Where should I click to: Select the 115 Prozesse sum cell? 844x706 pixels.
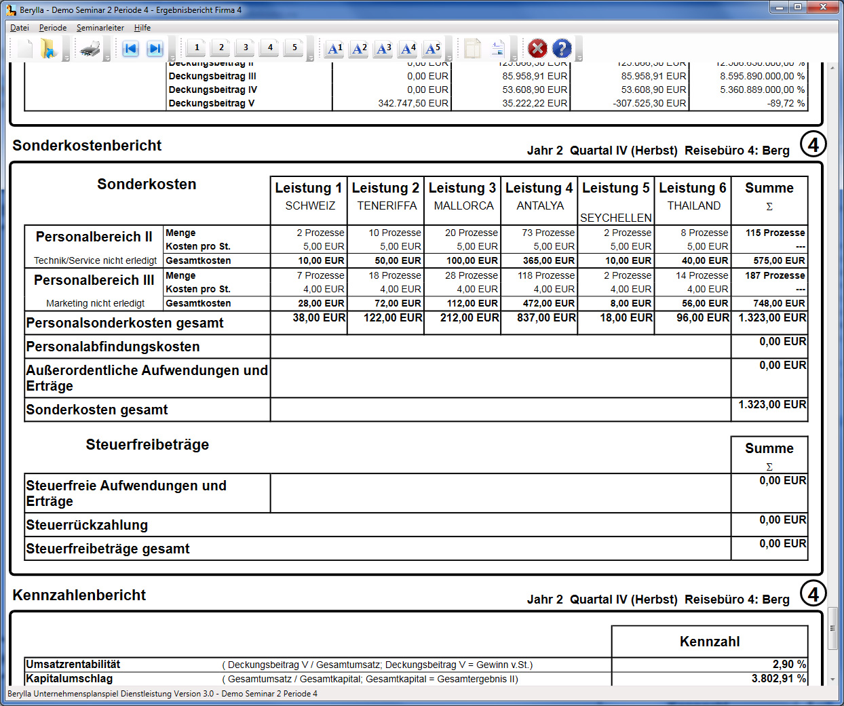[775, 233]
